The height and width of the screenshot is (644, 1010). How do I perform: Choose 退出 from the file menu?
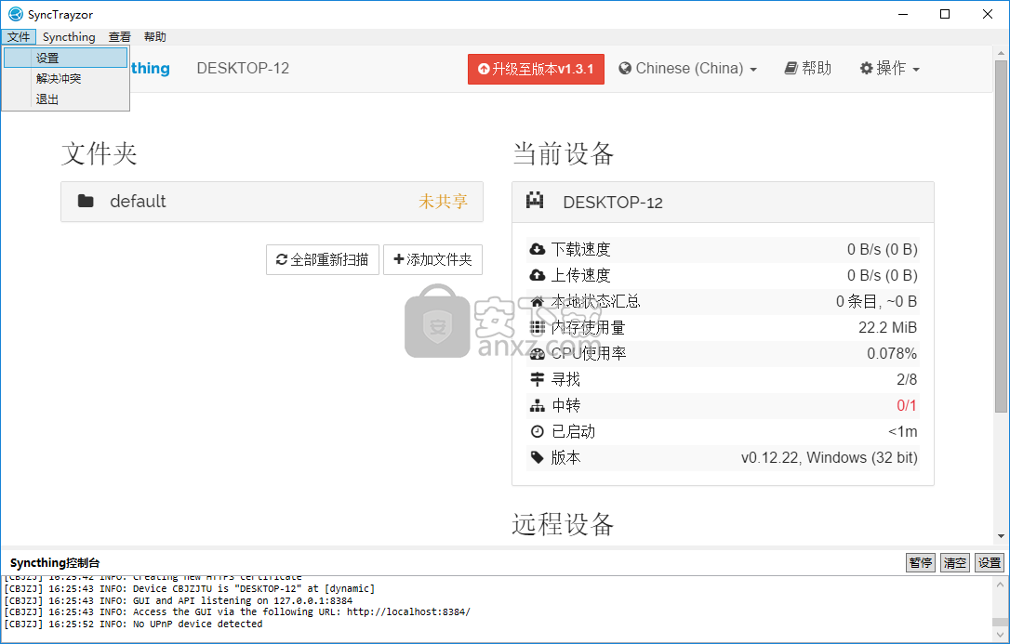click(x=66, y=99)
